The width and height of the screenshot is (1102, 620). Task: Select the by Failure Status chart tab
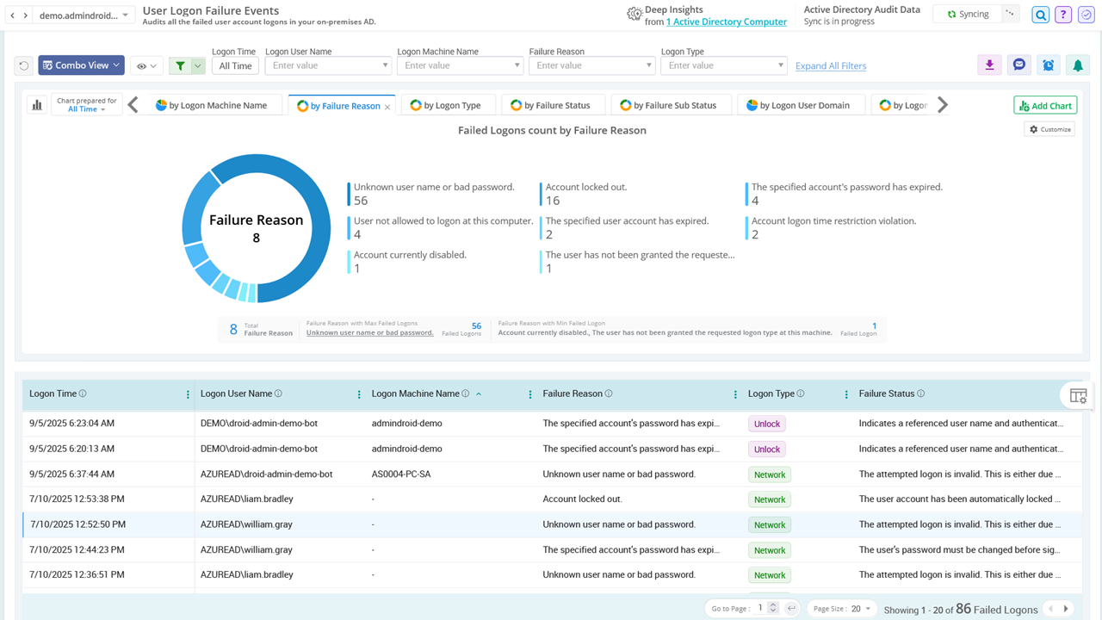pyautogui.click(x=553, y=104)
